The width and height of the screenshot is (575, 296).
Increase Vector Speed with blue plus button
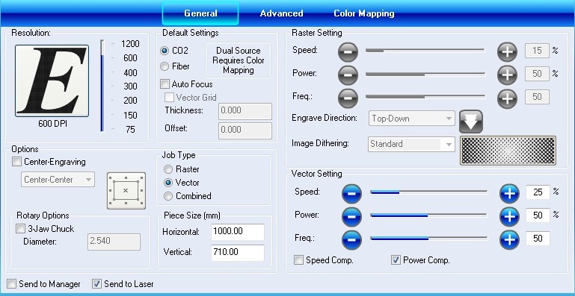click(509, 194)
